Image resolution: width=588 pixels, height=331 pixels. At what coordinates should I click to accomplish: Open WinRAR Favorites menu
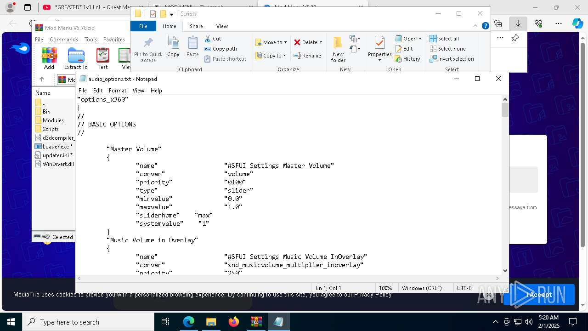tap(114, 40)
